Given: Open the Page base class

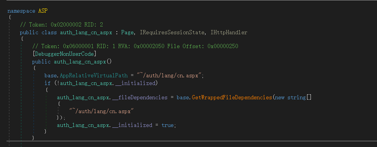Looking at the screenshot, I should pos(127,32).
